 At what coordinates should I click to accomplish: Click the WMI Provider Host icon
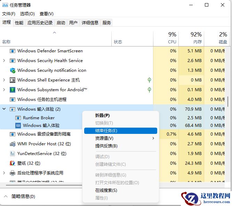13,144
